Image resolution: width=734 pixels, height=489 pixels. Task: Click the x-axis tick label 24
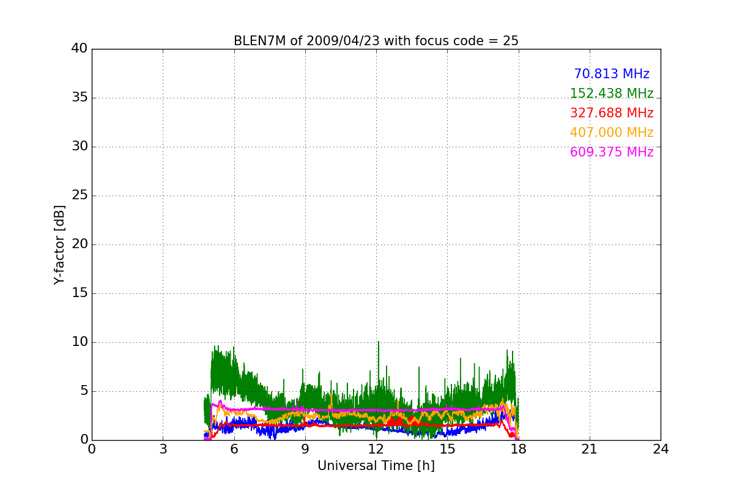tap(661, 449)
